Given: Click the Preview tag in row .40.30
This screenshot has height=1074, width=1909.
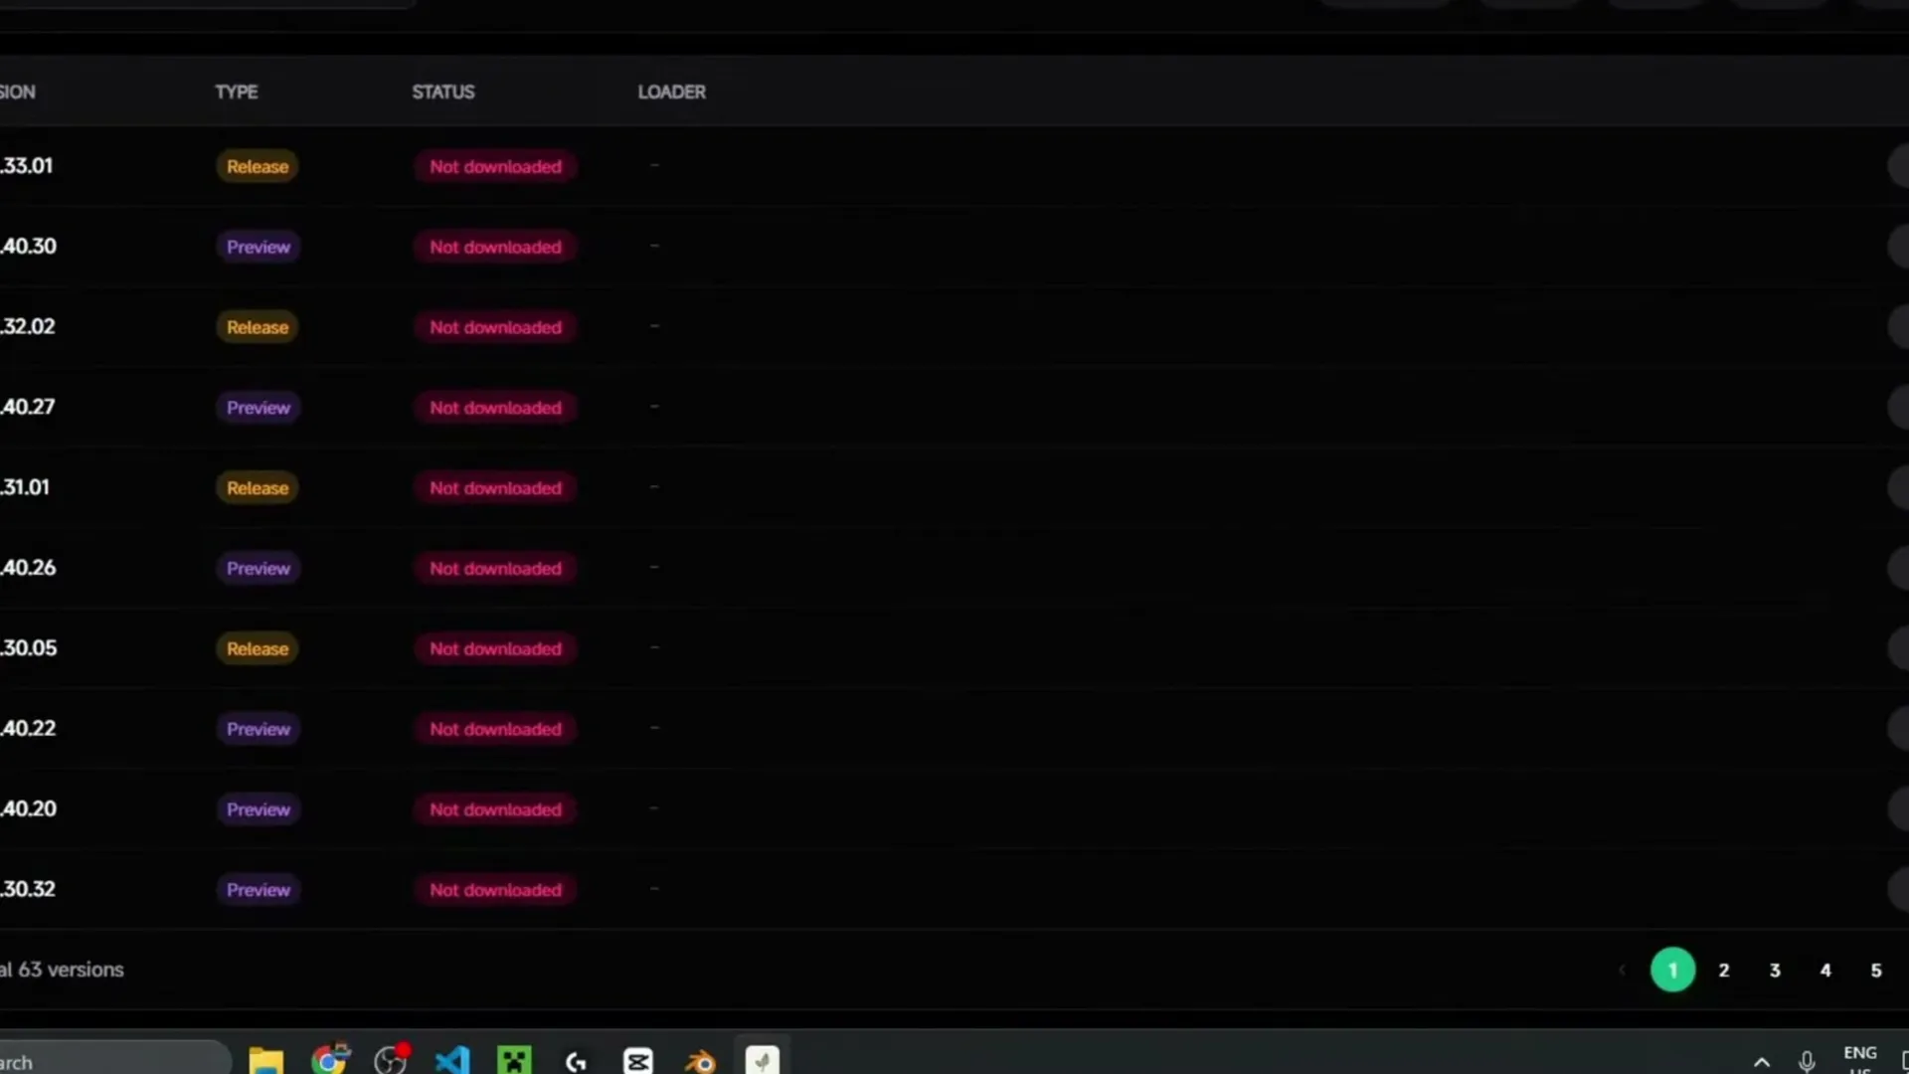Looking at the screenshot, I should pos(259,247).
